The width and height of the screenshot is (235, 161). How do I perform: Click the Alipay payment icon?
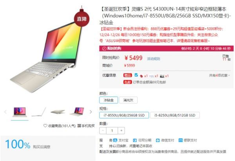click(x=115, y=140)
